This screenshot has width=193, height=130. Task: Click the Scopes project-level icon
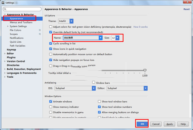(40, 34)
